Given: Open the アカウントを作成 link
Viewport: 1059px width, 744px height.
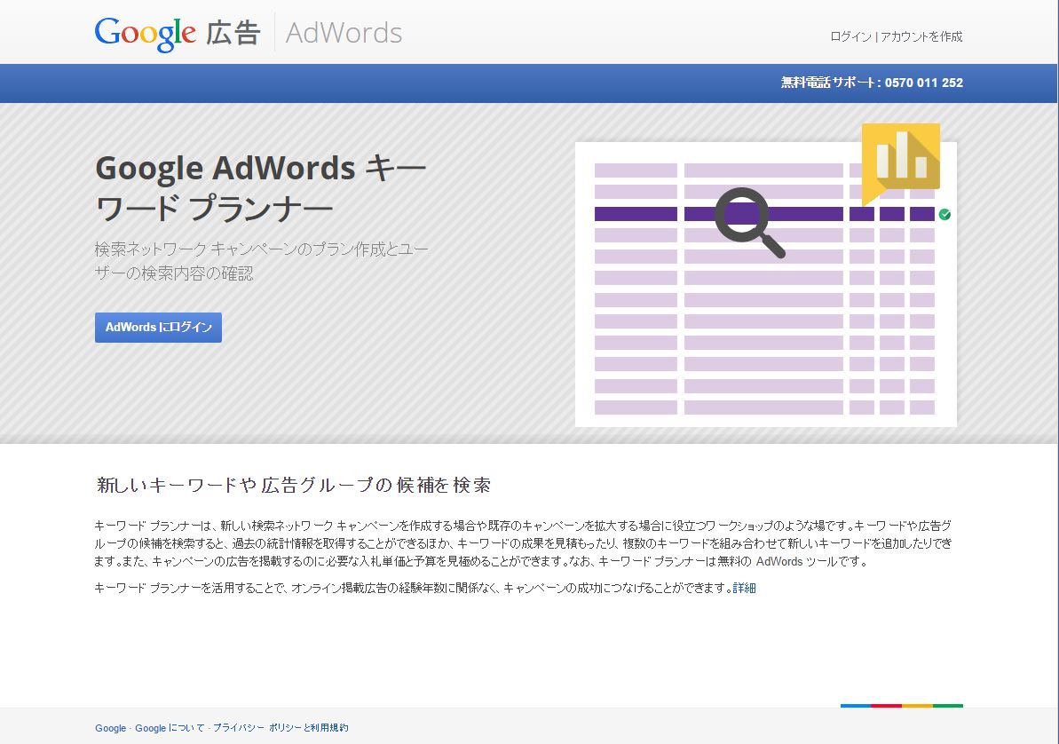Looking at the screenshot, I should point(921,36).
